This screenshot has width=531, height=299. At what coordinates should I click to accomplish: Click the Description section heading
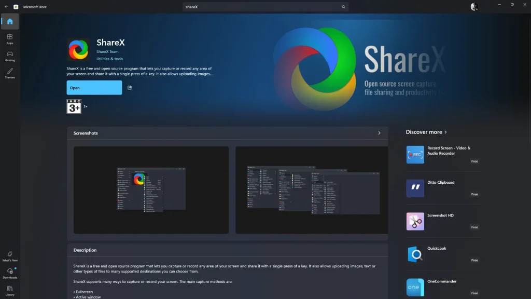(85, 250)
